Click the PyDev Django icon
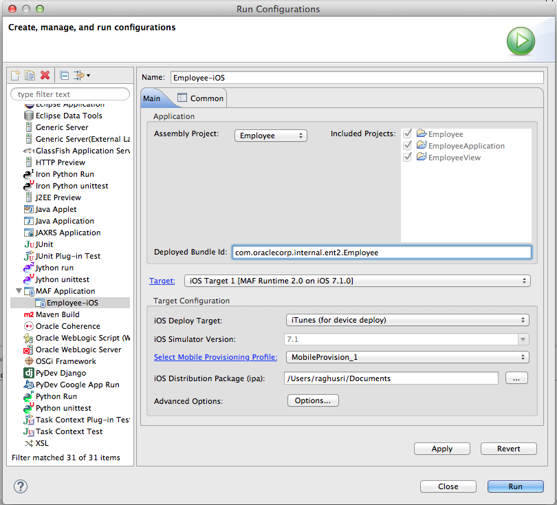Screen dimensions: 557x505 (x=29, y=373)
